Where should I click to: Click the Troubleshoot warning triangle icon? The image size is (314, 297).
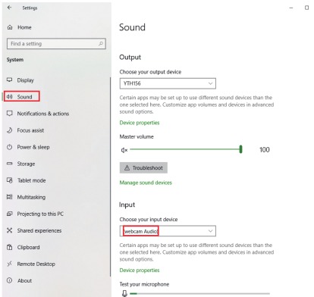tap(127, 168)
